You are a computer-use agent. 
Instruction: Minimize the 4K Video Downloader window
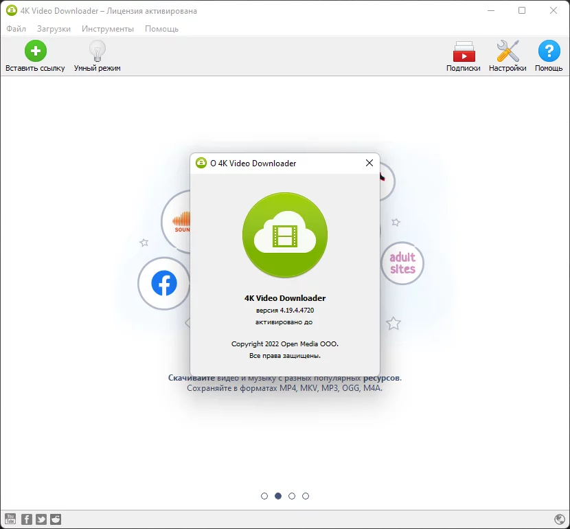point(491,10)
